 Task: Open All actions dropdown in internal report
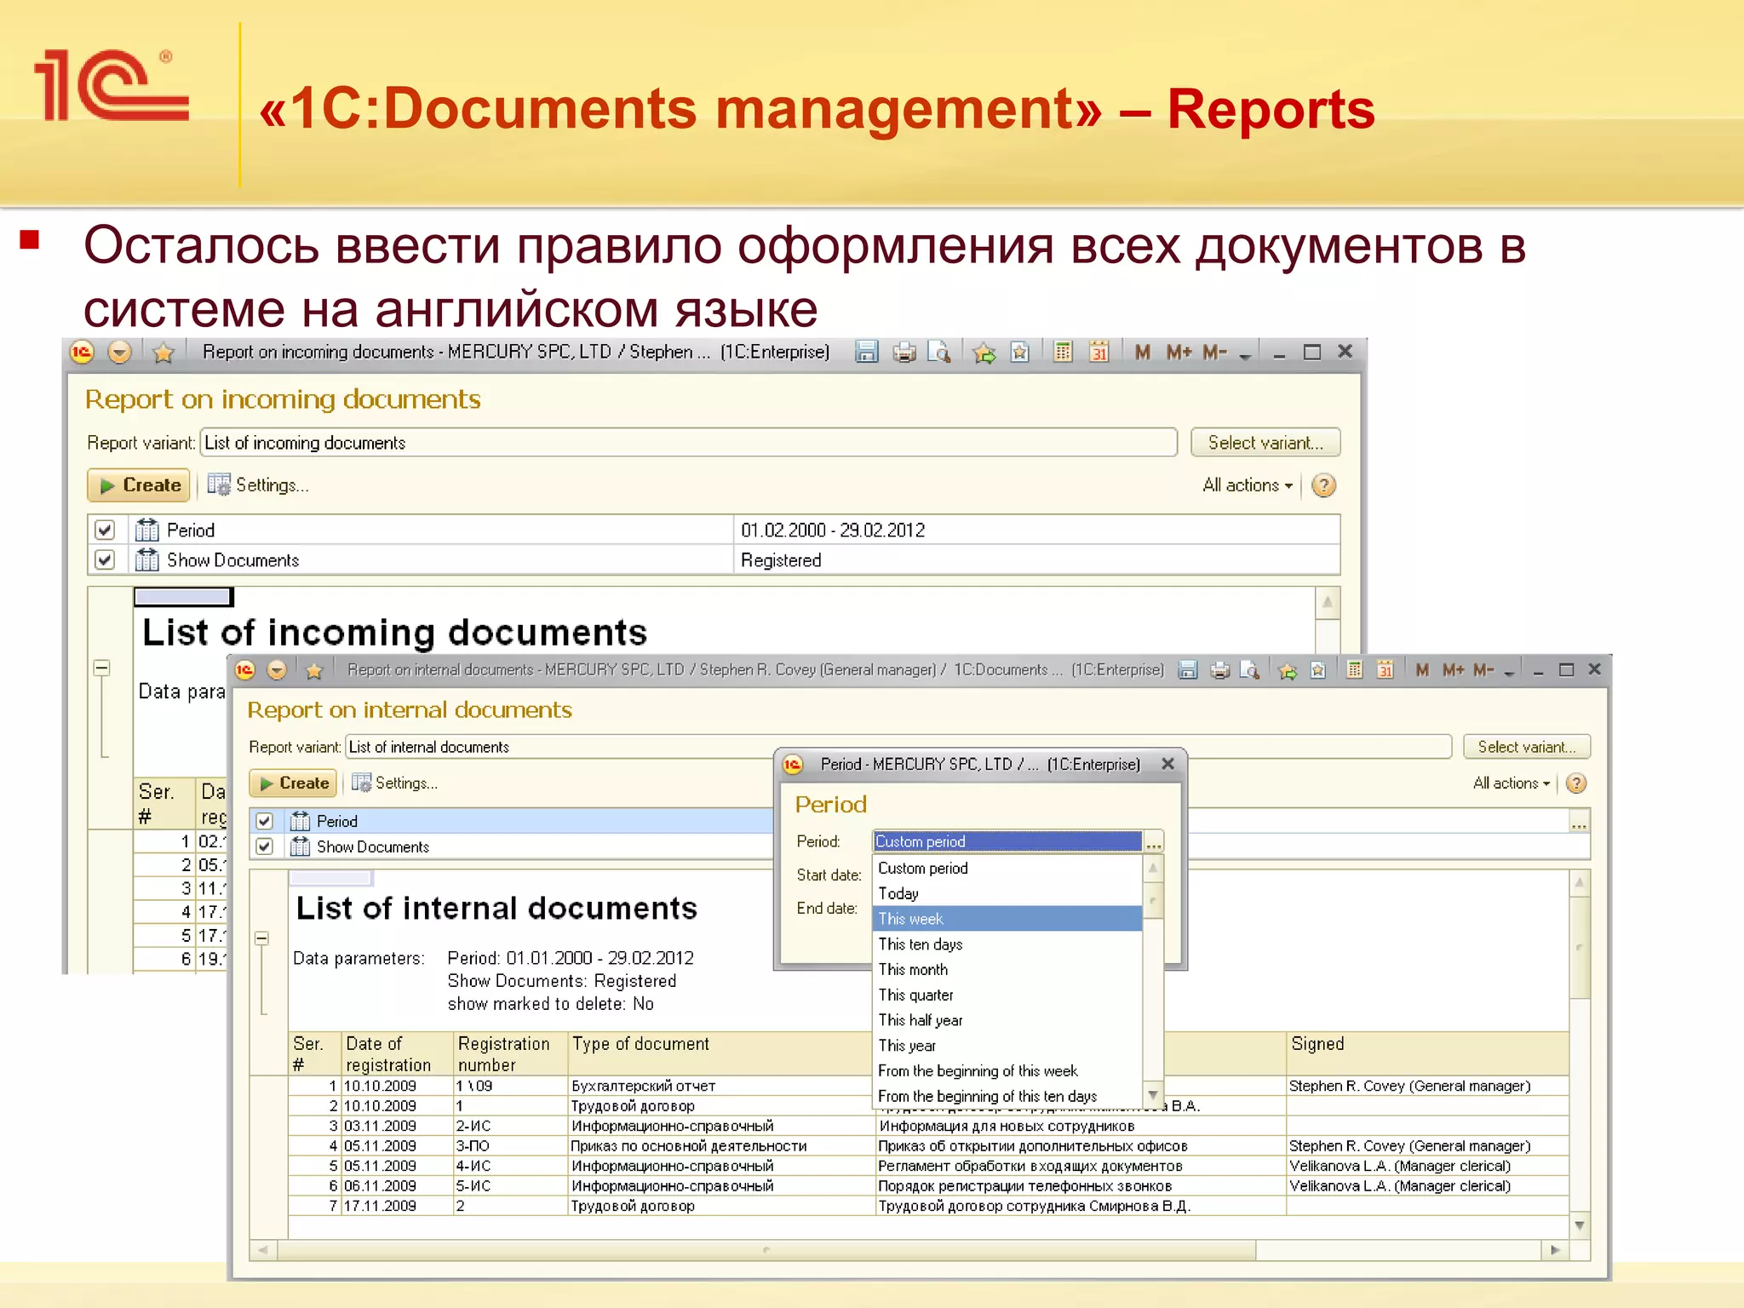pos(1512,783)
